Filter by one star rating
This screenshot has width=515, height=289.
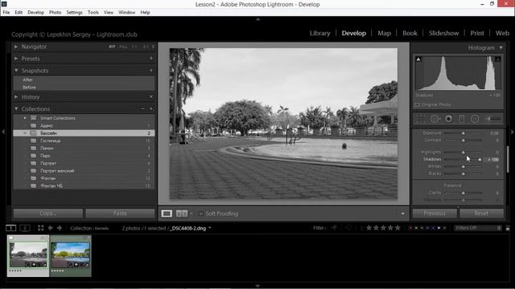pyautogui.click(x=369, y=228)
